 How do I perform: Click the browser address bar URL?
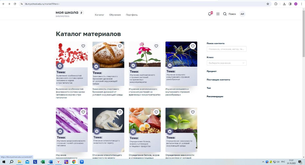pos(42,4)
